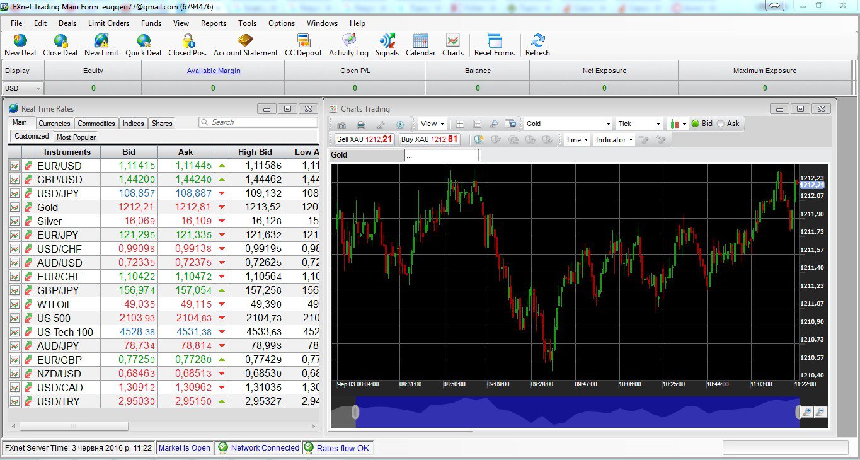
Task: Click the Close Deal toolbar icon
Action: pyautogui.click(x=60, y=45)
